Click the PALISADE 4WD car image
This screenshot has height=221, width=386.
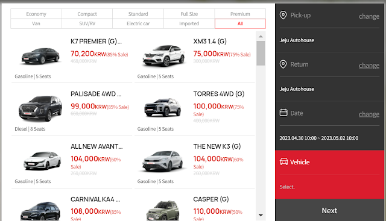(40, 108)
